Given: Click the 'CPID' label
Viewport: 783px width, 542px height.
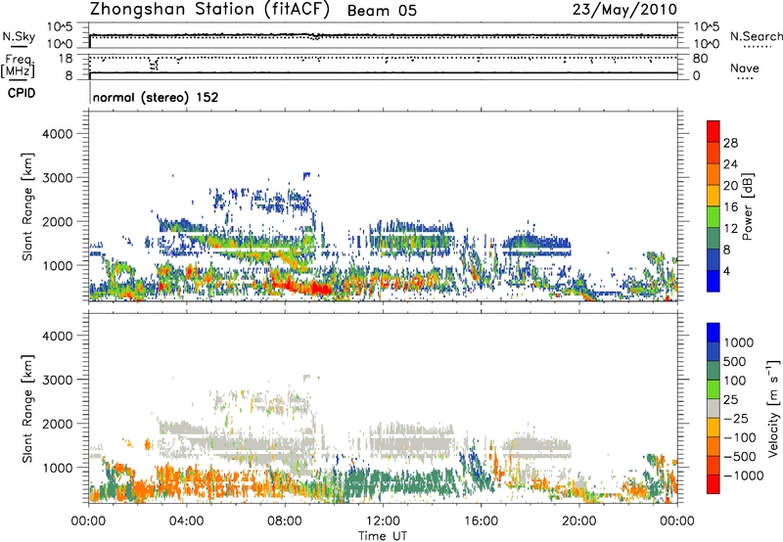Looking at the screenshot, I should tap(22, 93).
